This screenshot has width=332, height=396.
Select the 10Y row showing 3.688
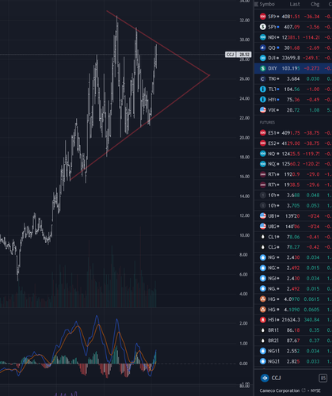tap(293, 195)
